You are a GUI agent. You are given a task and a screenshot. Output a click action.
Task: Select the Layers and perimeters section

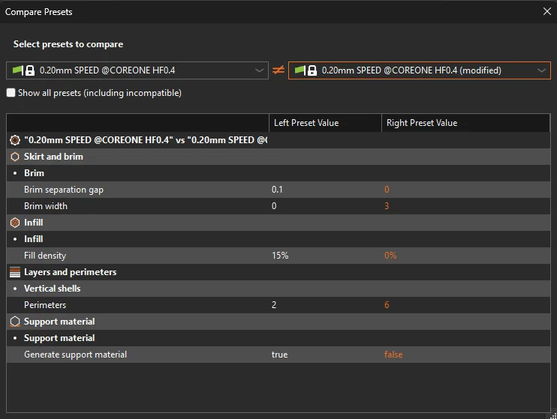(x=278, y=272)
